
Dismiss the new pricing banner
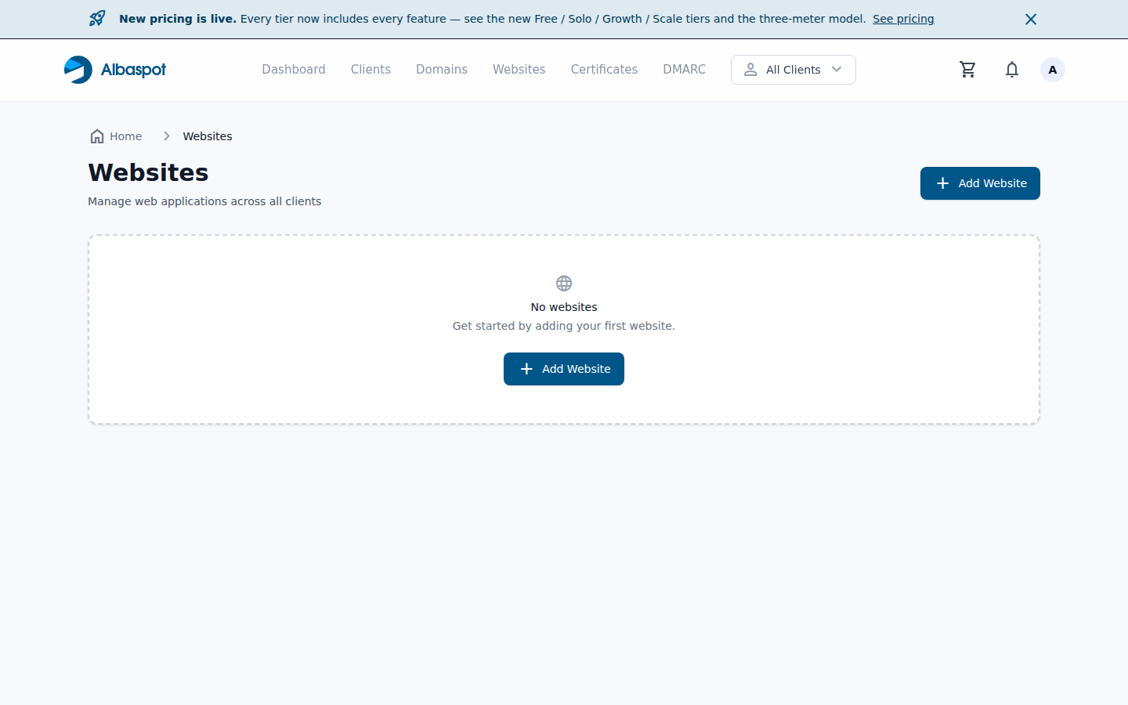click(1031, 19)
